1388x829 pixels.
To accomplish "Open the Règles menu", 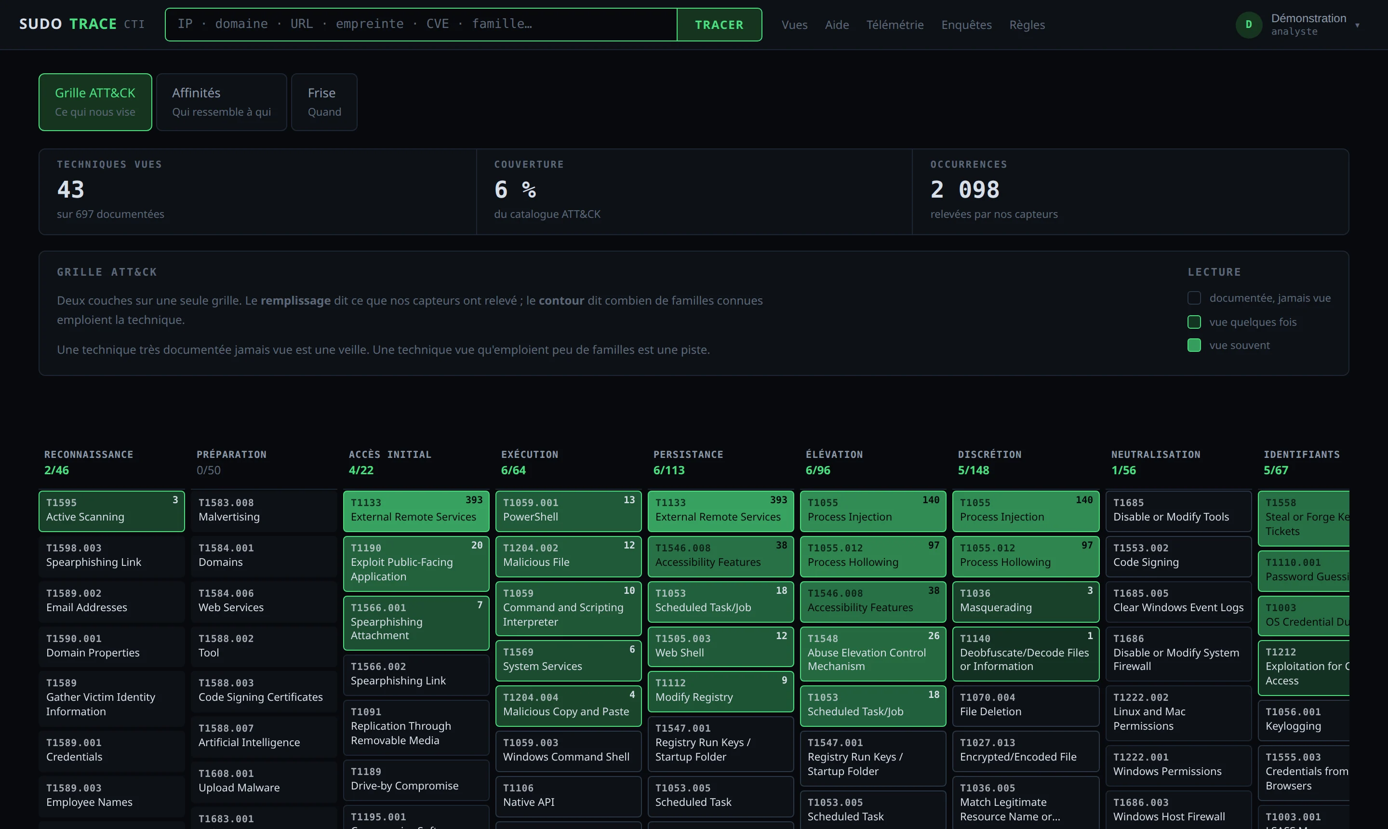I will (1027, 25).
